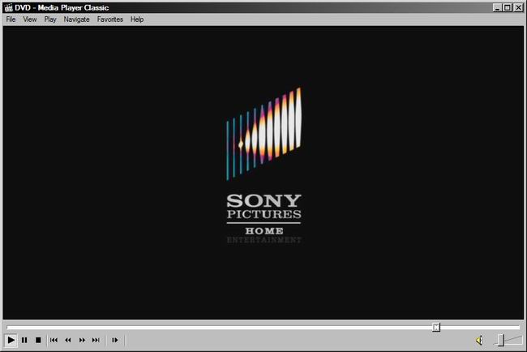
Task: Open the Help menu
Action: [x=137, y=19]
